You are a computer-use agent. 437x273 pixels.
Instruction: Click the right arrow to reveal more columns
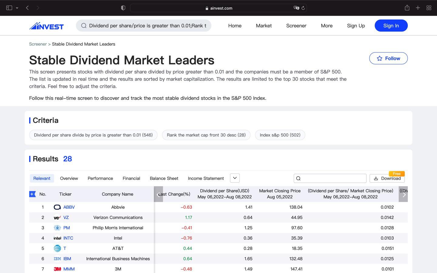click(x=404, y=194)
